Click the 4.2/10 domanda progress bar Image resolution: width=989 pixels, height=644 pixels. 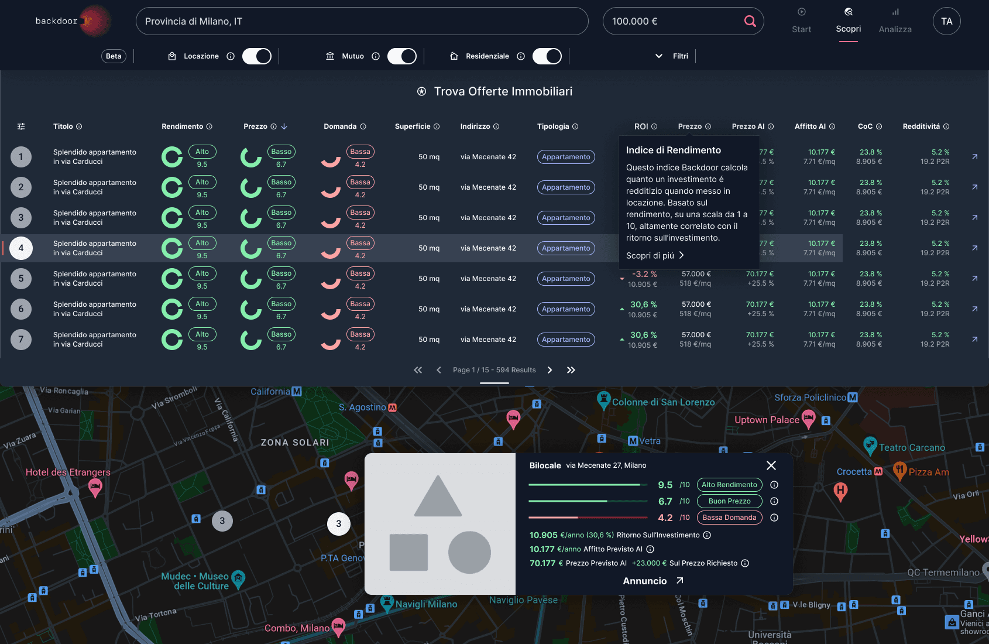coord(588,518)
